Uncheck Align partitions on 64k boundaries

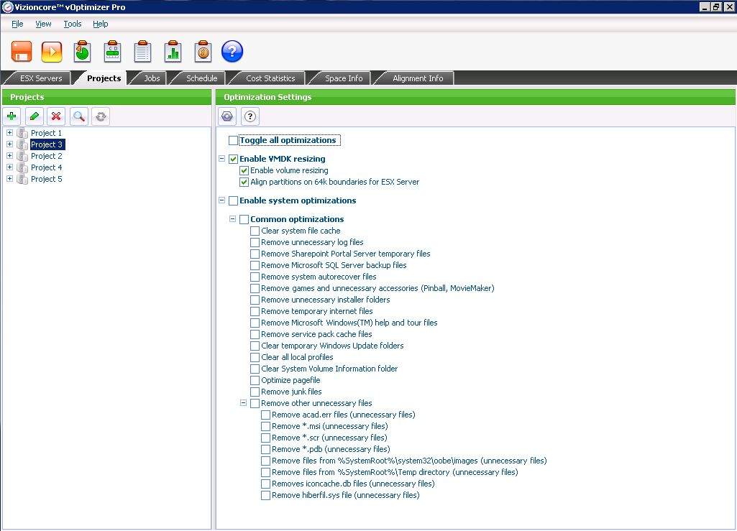coord(244,183)
